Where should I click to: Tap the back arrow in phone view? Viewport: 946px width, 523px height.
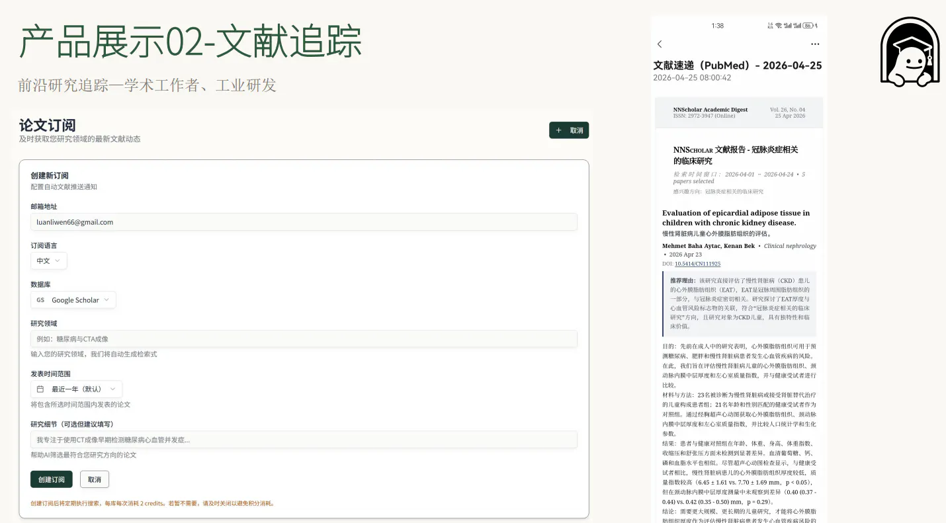(x=660, y=44)
